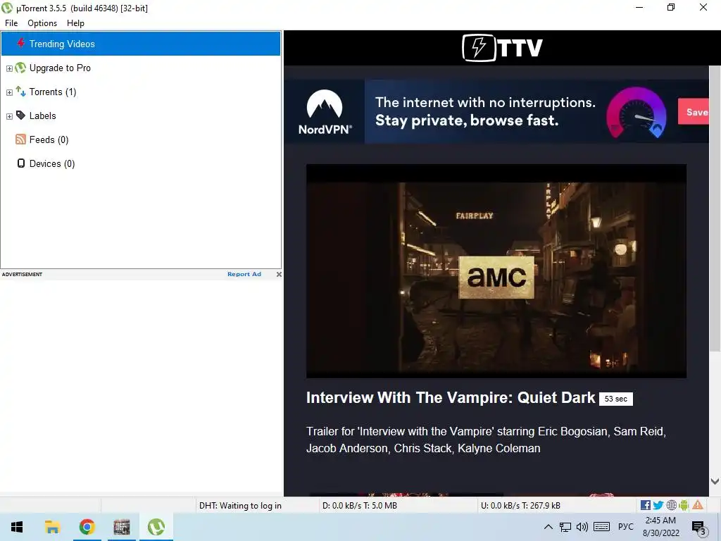
Task: Open the Interview With The Vampire: Quiet Dark title
Action: pyautogui.click(x=451, y=397)
